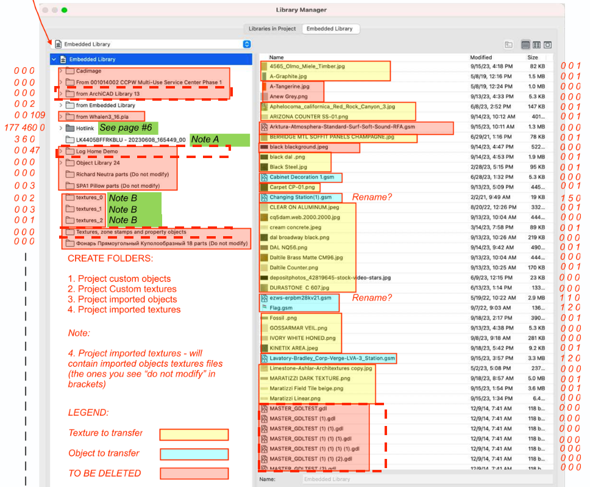Click the Name input field at bottom
590x487 pixels.
[x=428, y=479]
